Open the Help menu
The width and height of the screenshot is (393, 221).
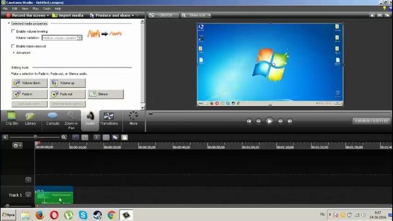coord(58,9)
